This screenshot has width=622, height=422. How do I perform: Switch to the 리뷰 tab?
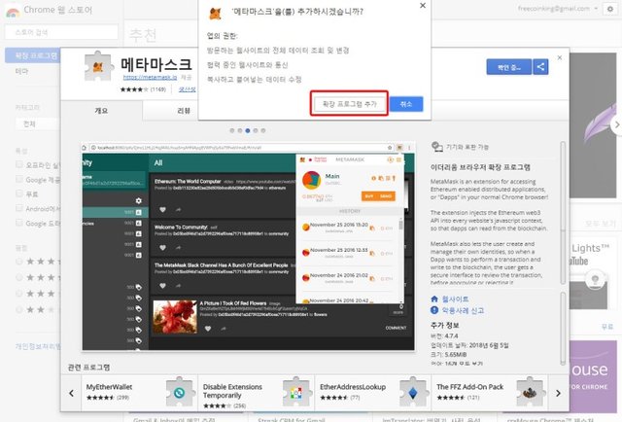[x=184, y=111]
